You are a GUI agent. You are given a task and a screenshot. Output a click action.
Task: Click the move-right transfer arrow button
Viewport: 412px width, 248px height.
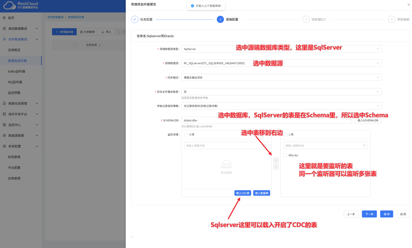[276, 161]
